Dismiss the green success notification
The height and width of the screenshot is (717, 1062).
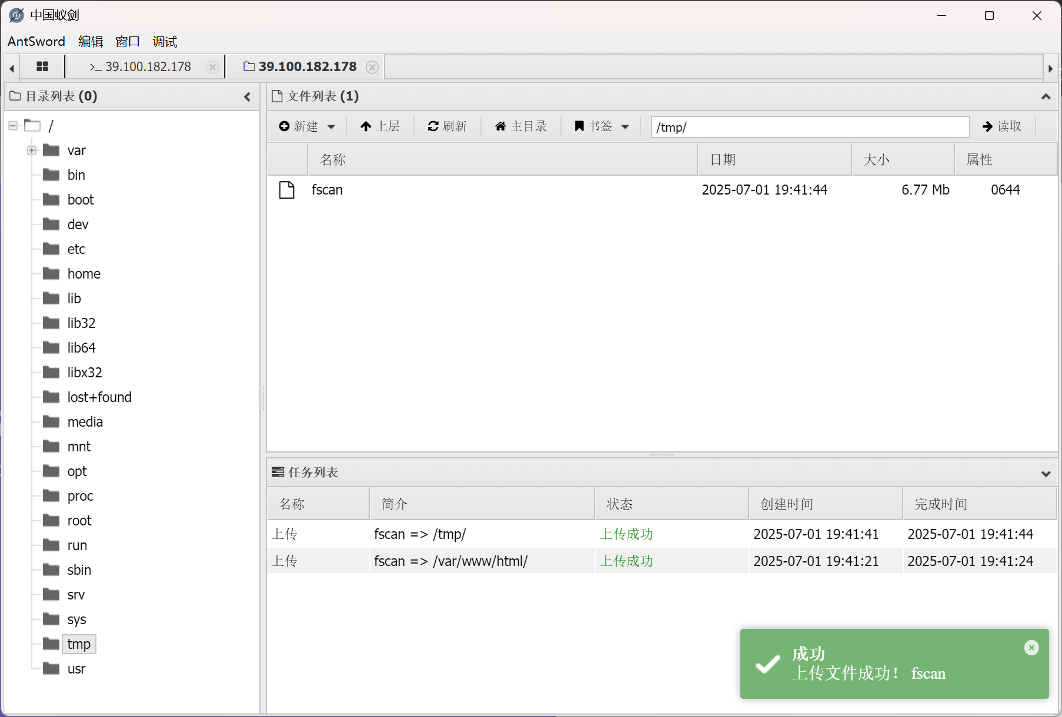(x=1031, y=648)
